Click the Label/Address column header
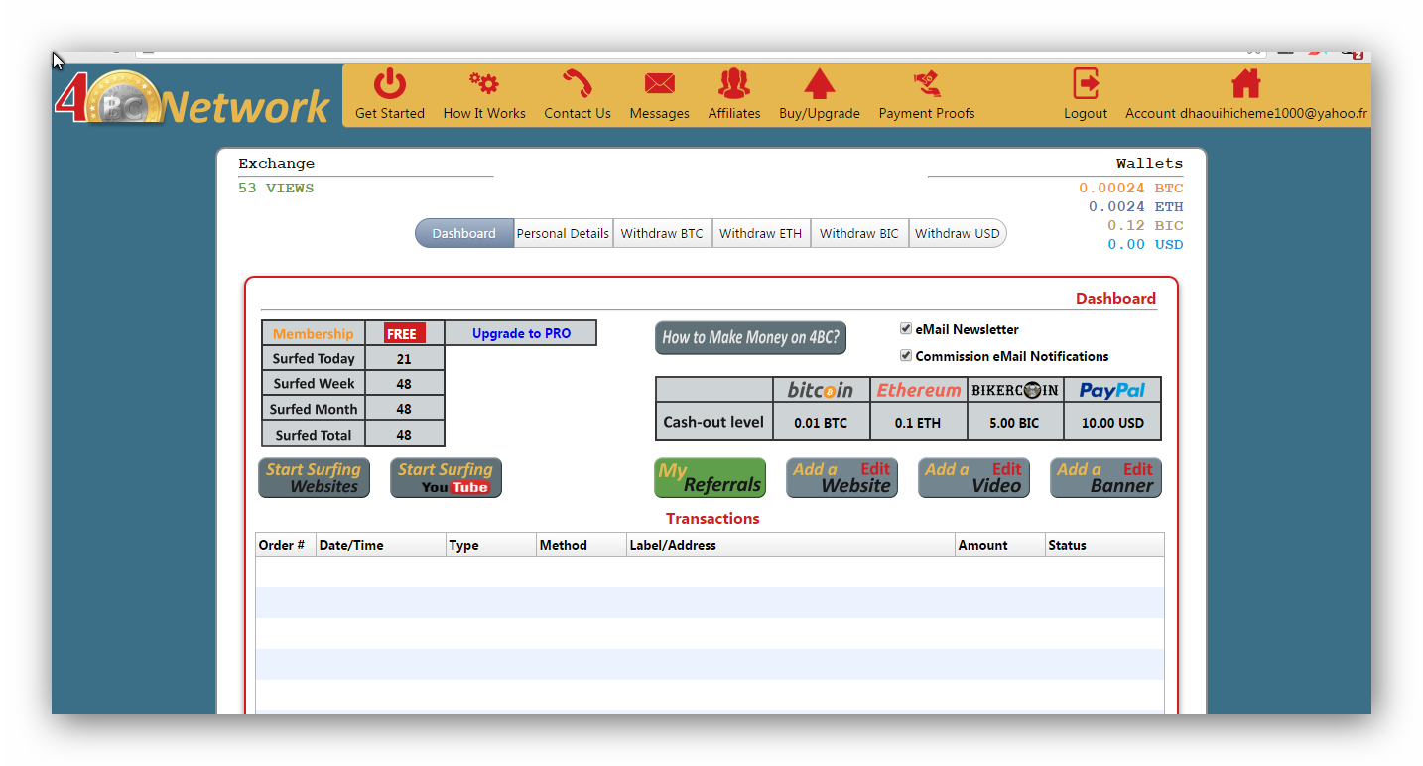This screenshot has height=766, width=1423. (x=791, y=545)
